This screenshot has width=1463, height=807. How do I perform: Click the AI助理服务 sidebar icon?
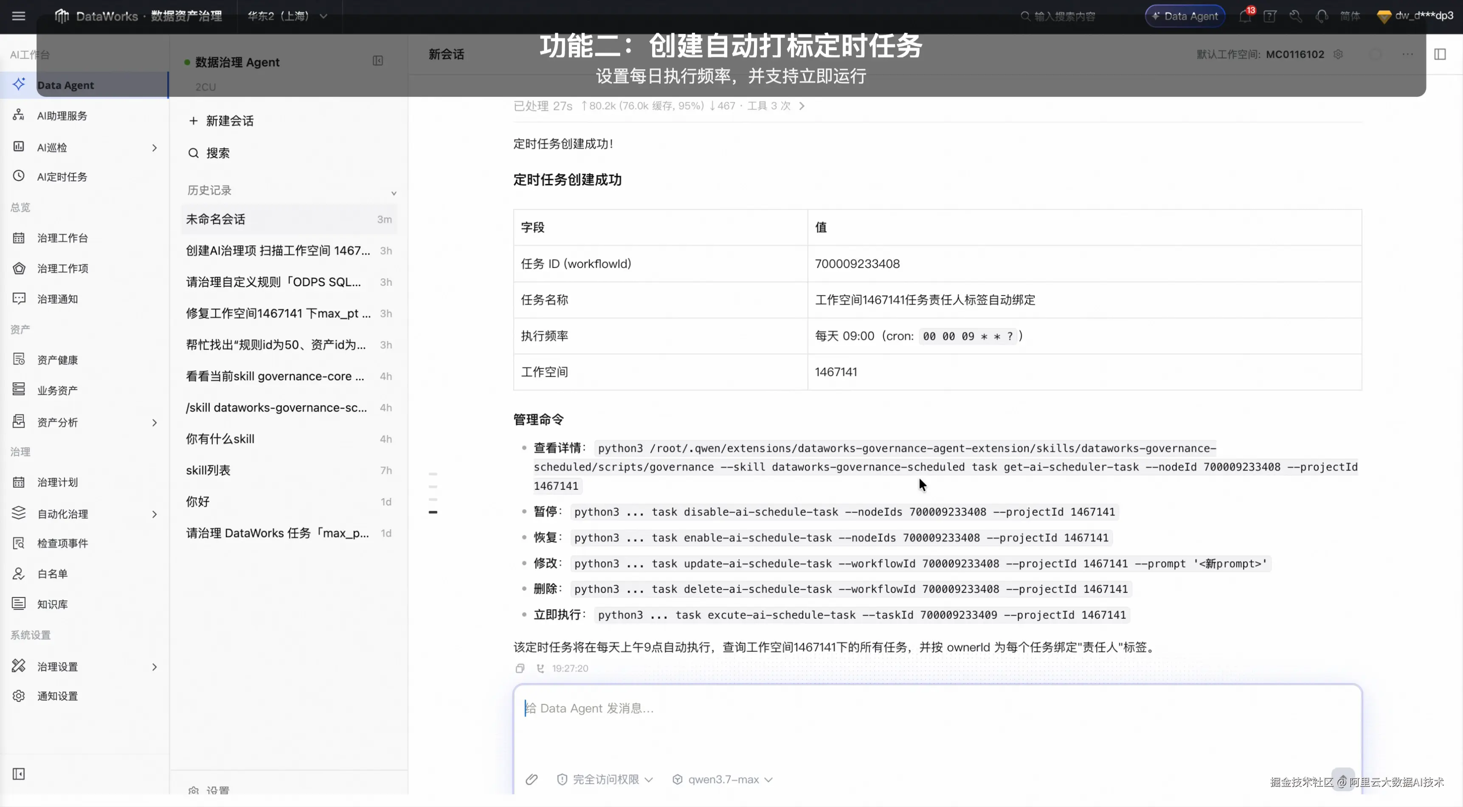point(19,115)
